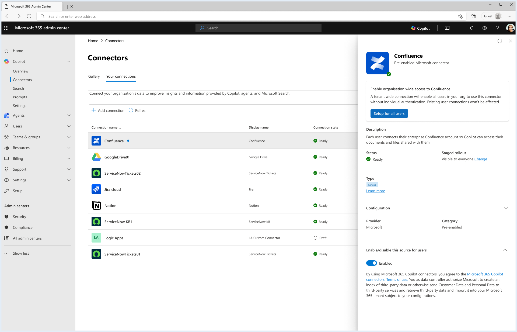The height and width of the screenshot is (332, 517).
Task: Open All admin centers
Action: coord(27,238)
